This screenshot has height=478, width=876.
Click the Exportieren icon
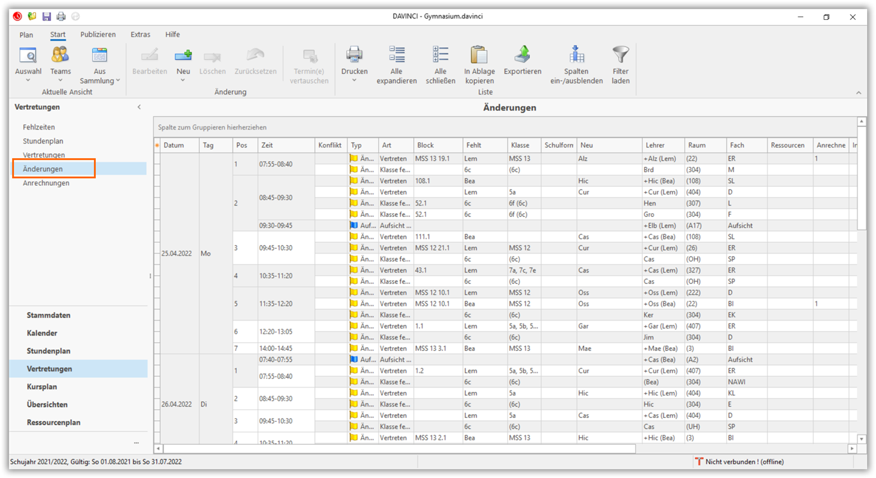coord(522,55)
